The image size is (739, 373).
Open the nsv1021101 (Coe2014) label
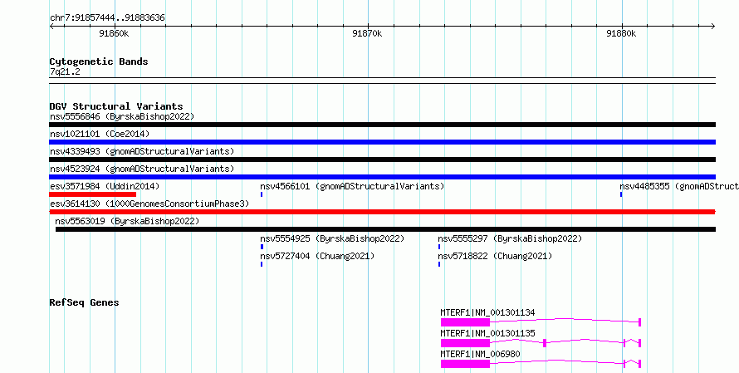[x=100, y=134]
